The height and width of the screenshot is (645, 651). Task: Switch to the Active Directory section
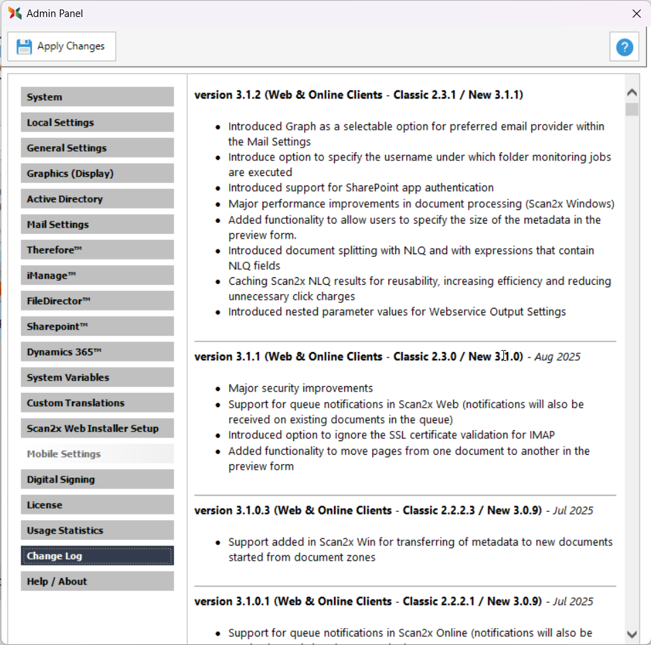pyautogui.click(x=97, y=199)
